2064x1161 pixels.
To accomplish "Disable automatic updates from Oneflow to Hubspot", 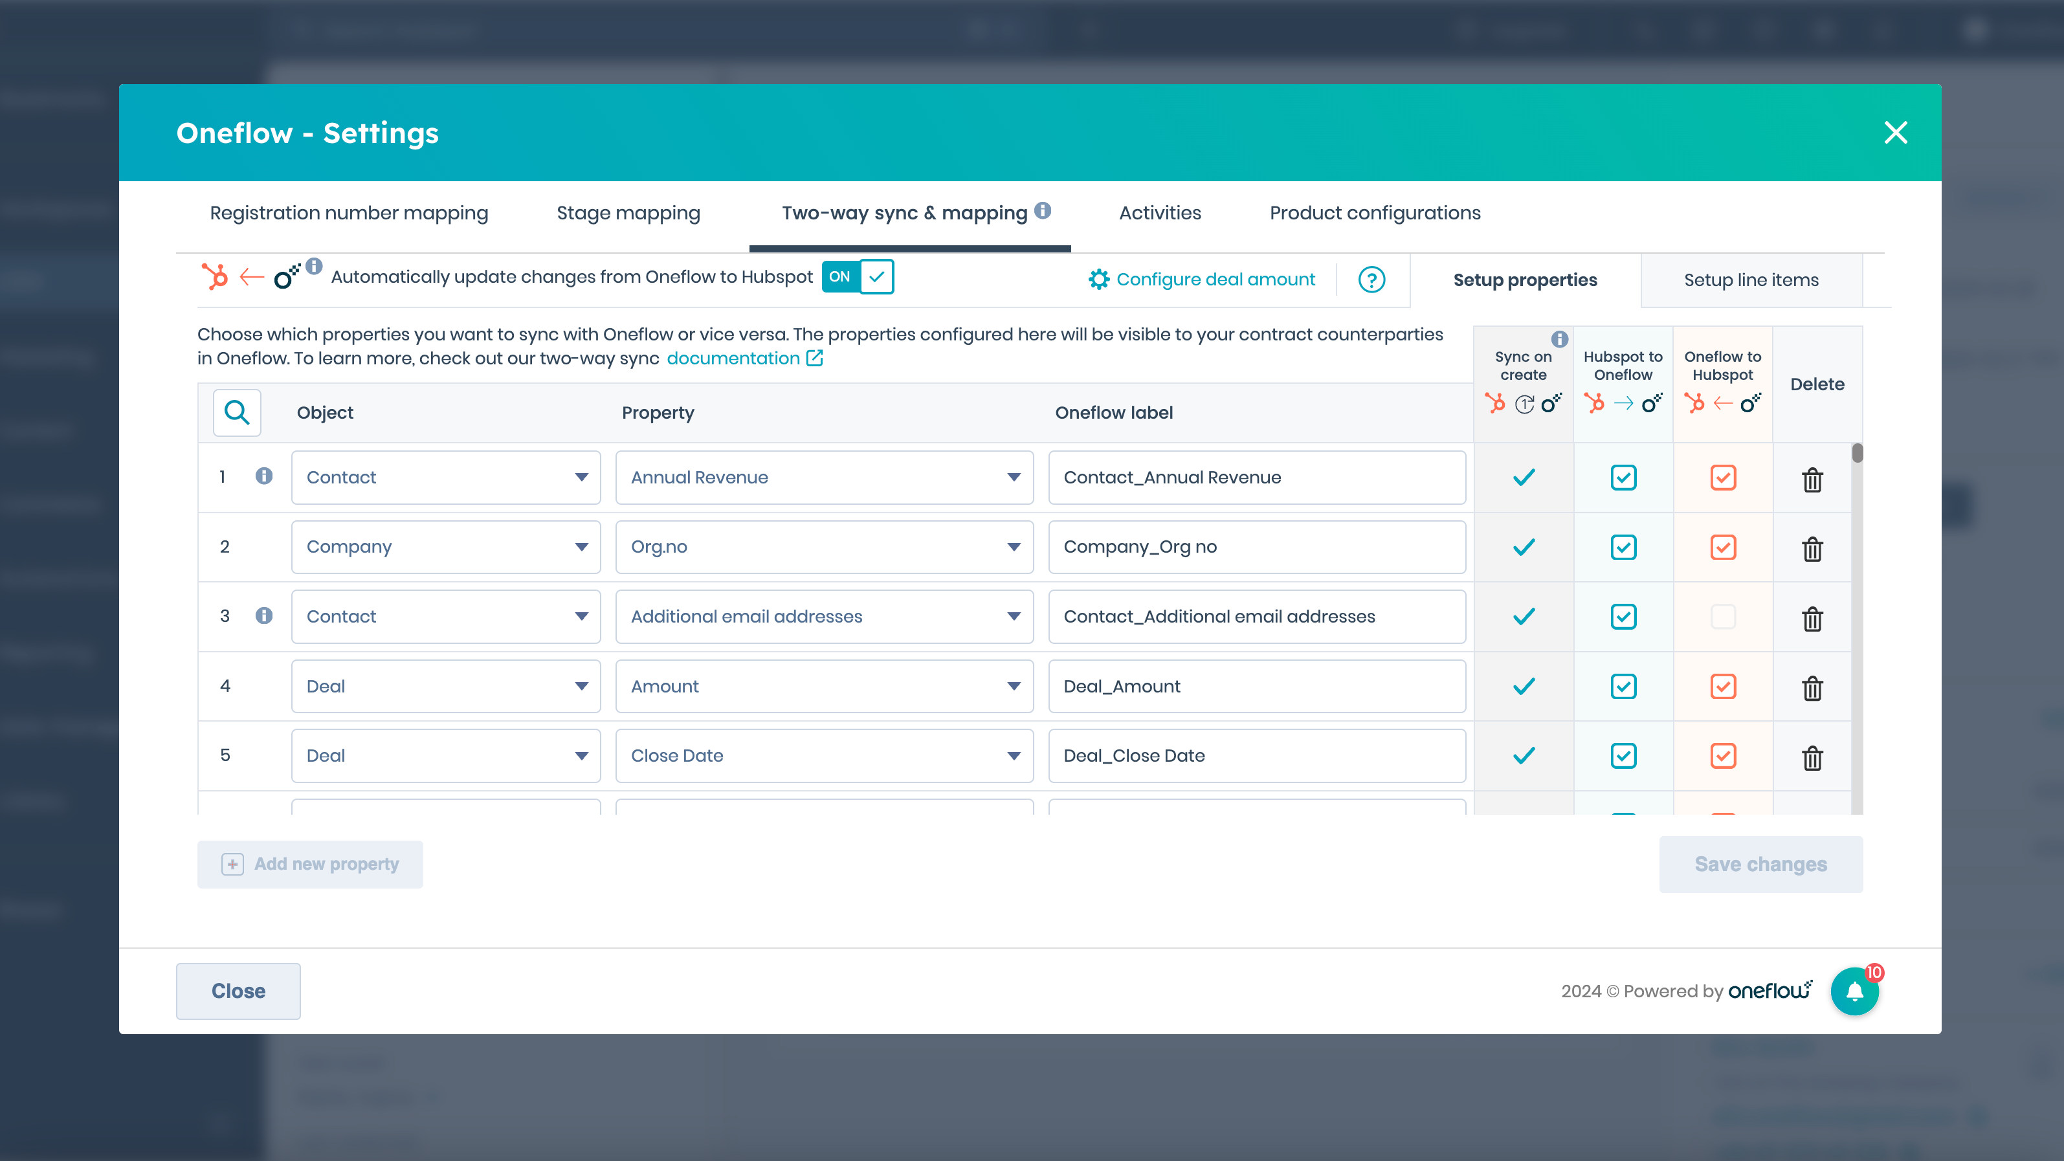I will click(858, 276).
